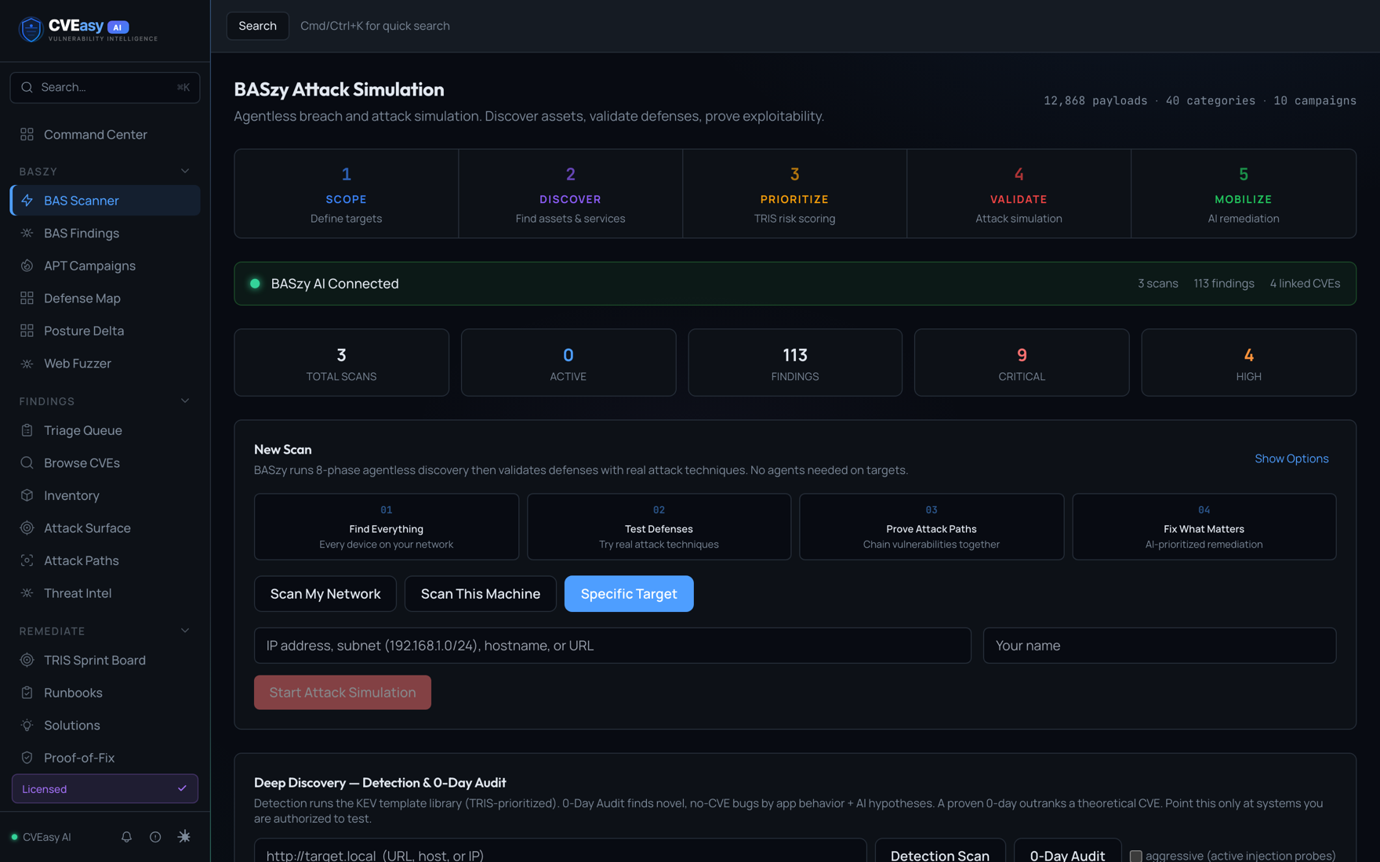The width and height of the screenshot is (1380, 862).
Task: Focus the http://target.local URL field
Action: (x=560, y=851)
